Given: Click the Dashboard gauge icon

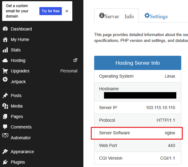Looking at the screenshot, I should [x=5, y=29].
